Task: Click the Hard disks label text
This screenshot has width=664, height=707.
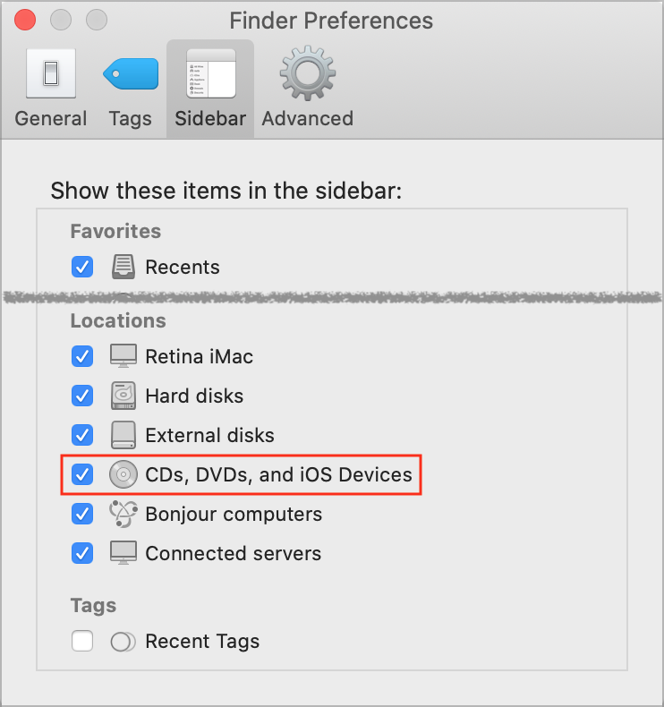Action: (194, 396)
